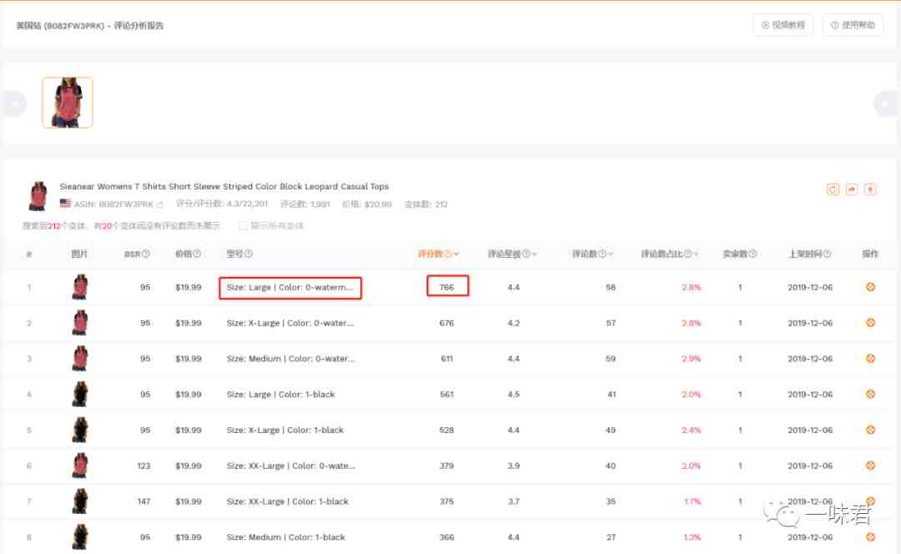
Task: Click 'Size: Large | Color: 1-black' cell
Action: [280, 395]
